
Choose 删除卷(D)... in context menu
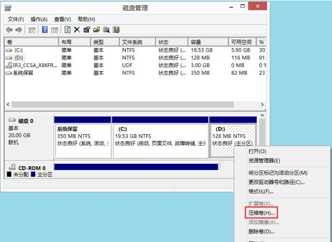(262, 231)
